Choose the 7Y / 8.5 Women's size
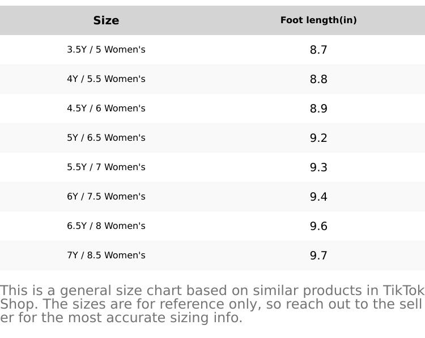Viewport: 425px width, 338px height. tap(106, 255)
